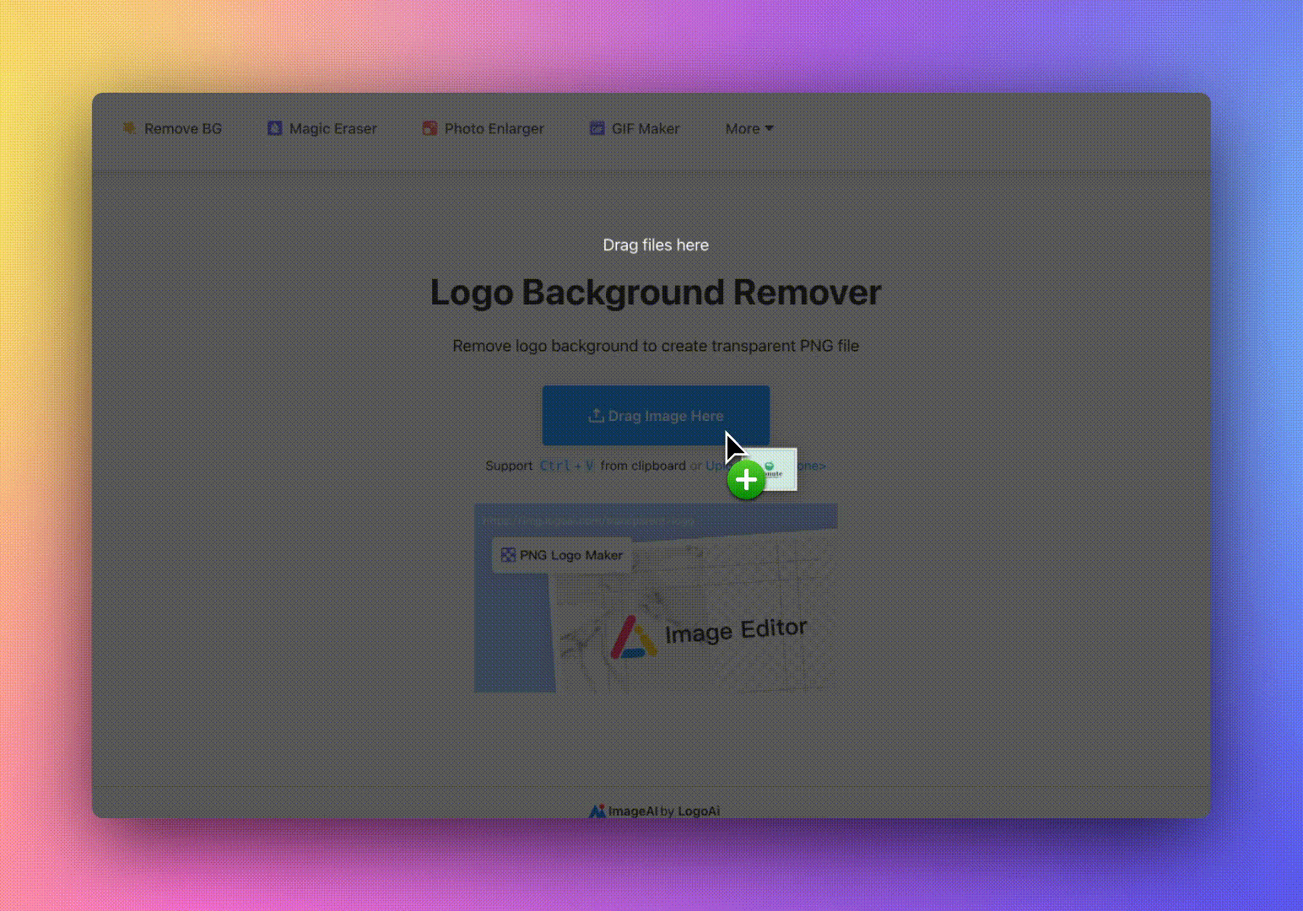Screen dimensions: 1303x911
Task: Follow the LogoAi link in the footer
Action: point(699,811)
